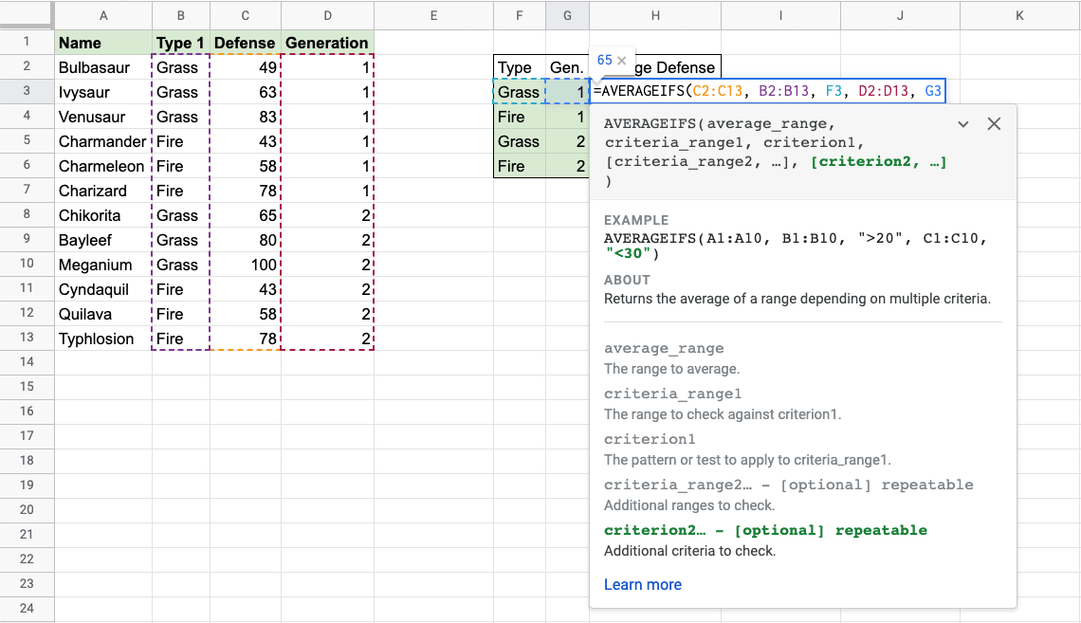1081x623 pixels.
Task: Collapse the formula help panel chevron
Action: tap(963, 124)
